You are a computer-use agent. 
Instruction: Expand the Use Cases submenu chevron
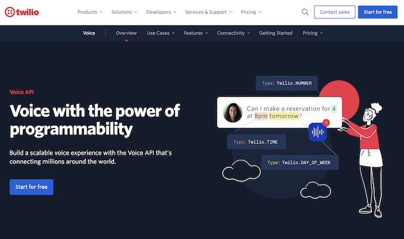174,33
